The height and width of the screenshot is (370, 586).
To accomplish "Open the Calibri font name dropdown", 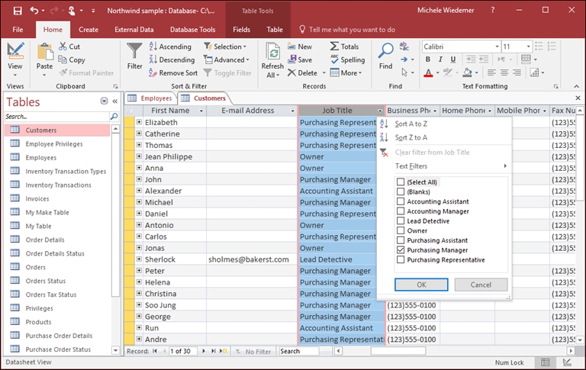I will 497,47.
